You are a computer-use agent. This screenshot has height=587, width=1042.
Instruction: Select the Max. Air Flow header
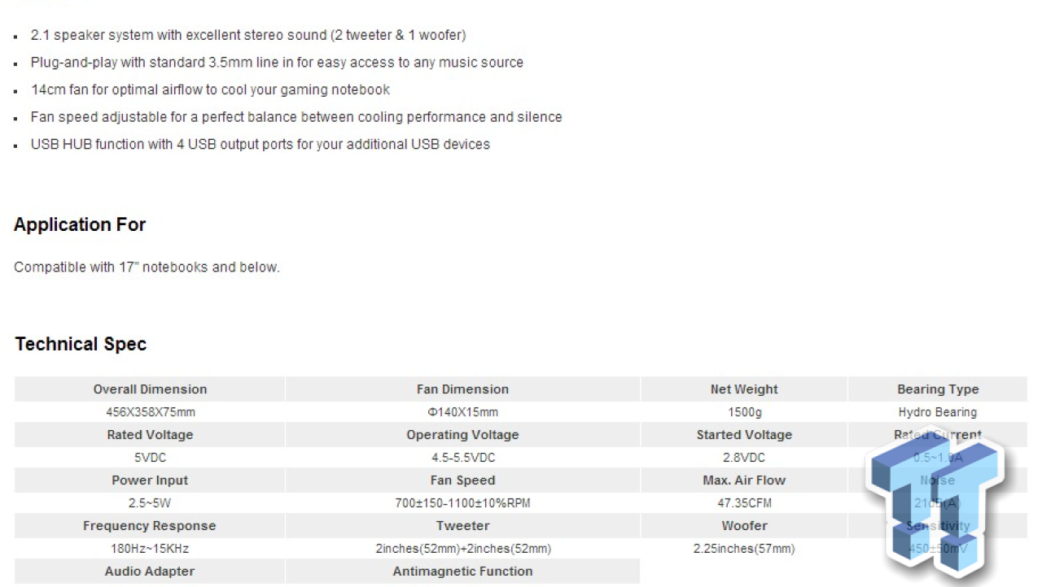click(744, 480)
